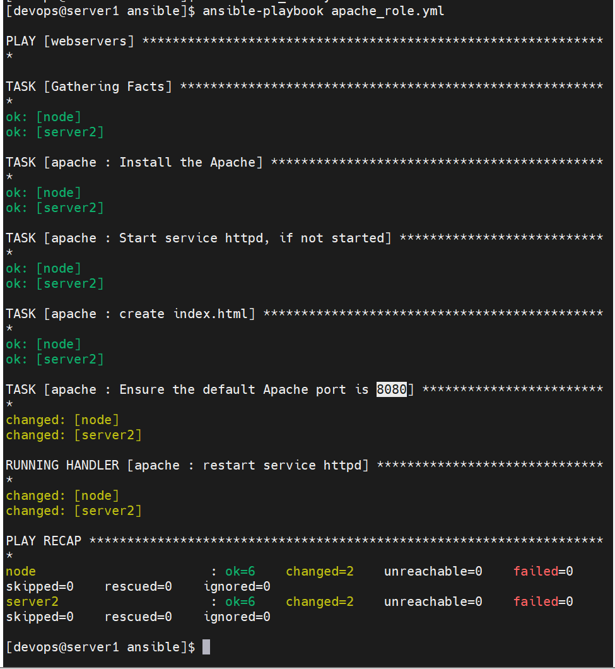Click 'ok: [node]' under create index.html
Image resolution: width=615 pixels, height=669 pixels.
[43, 345]
